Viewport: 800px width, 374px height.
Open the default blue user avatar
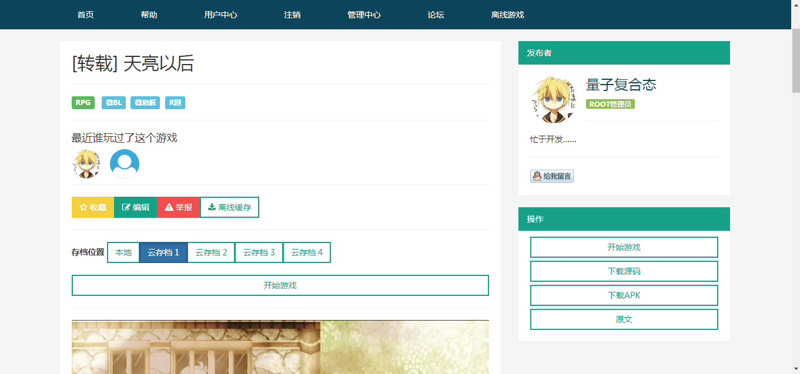coord(125,164)
